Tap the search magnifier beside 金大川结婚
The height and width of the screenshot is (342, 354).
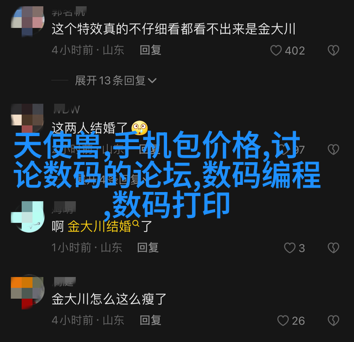136,223
